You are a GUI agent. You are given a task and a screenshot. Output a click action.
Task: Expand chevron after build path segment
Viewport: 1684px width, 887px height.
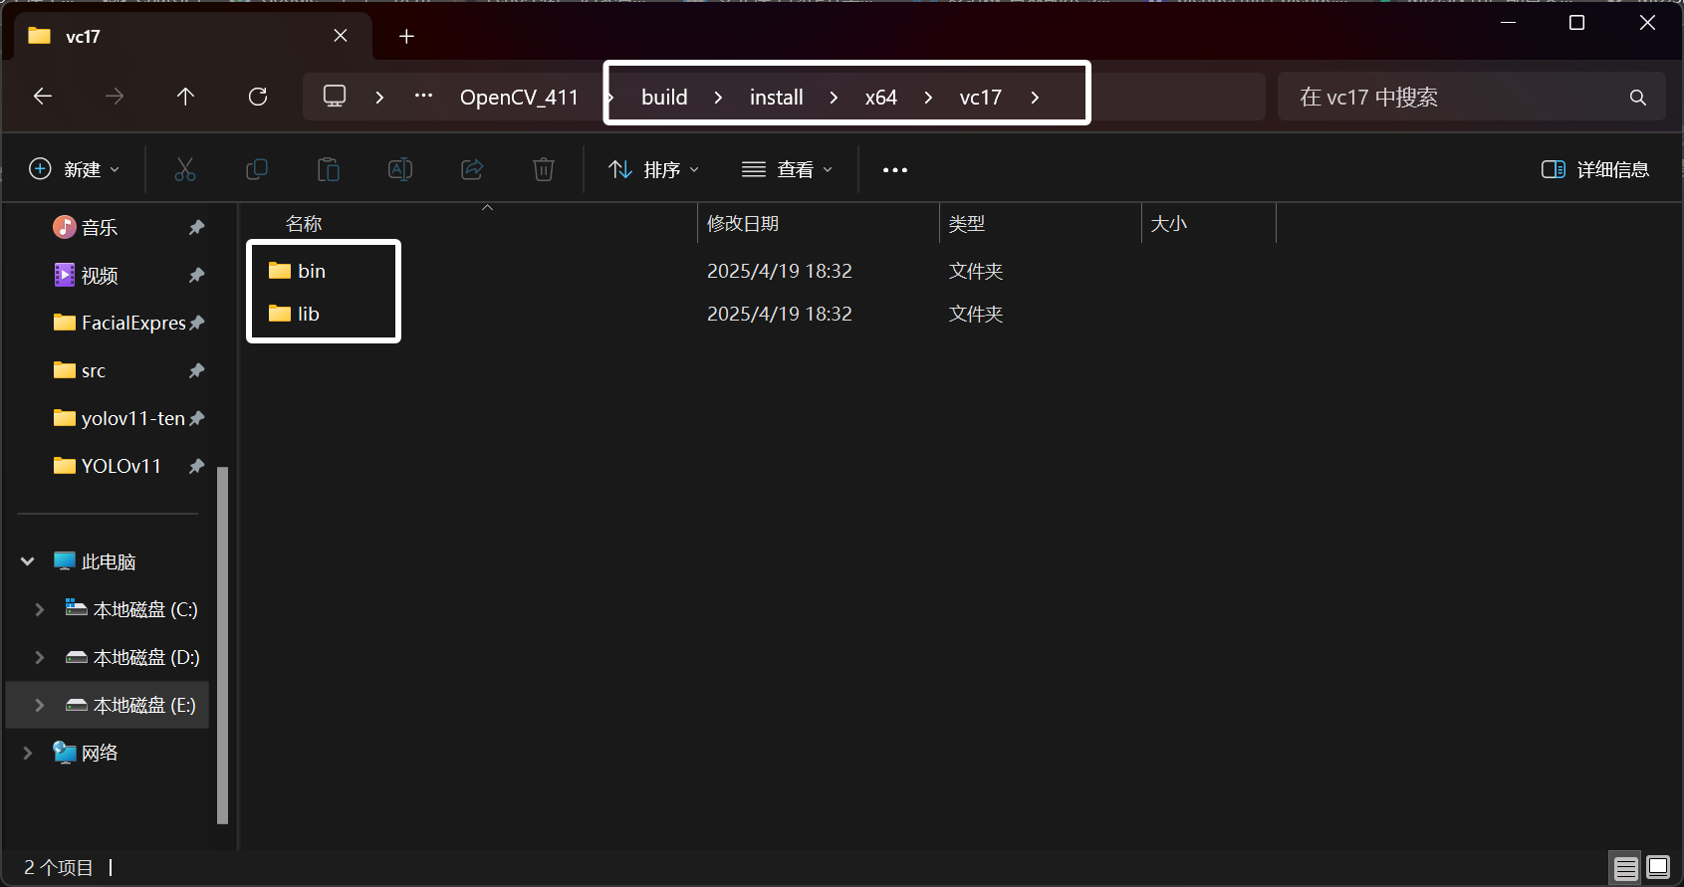click(x=718, y=97)
